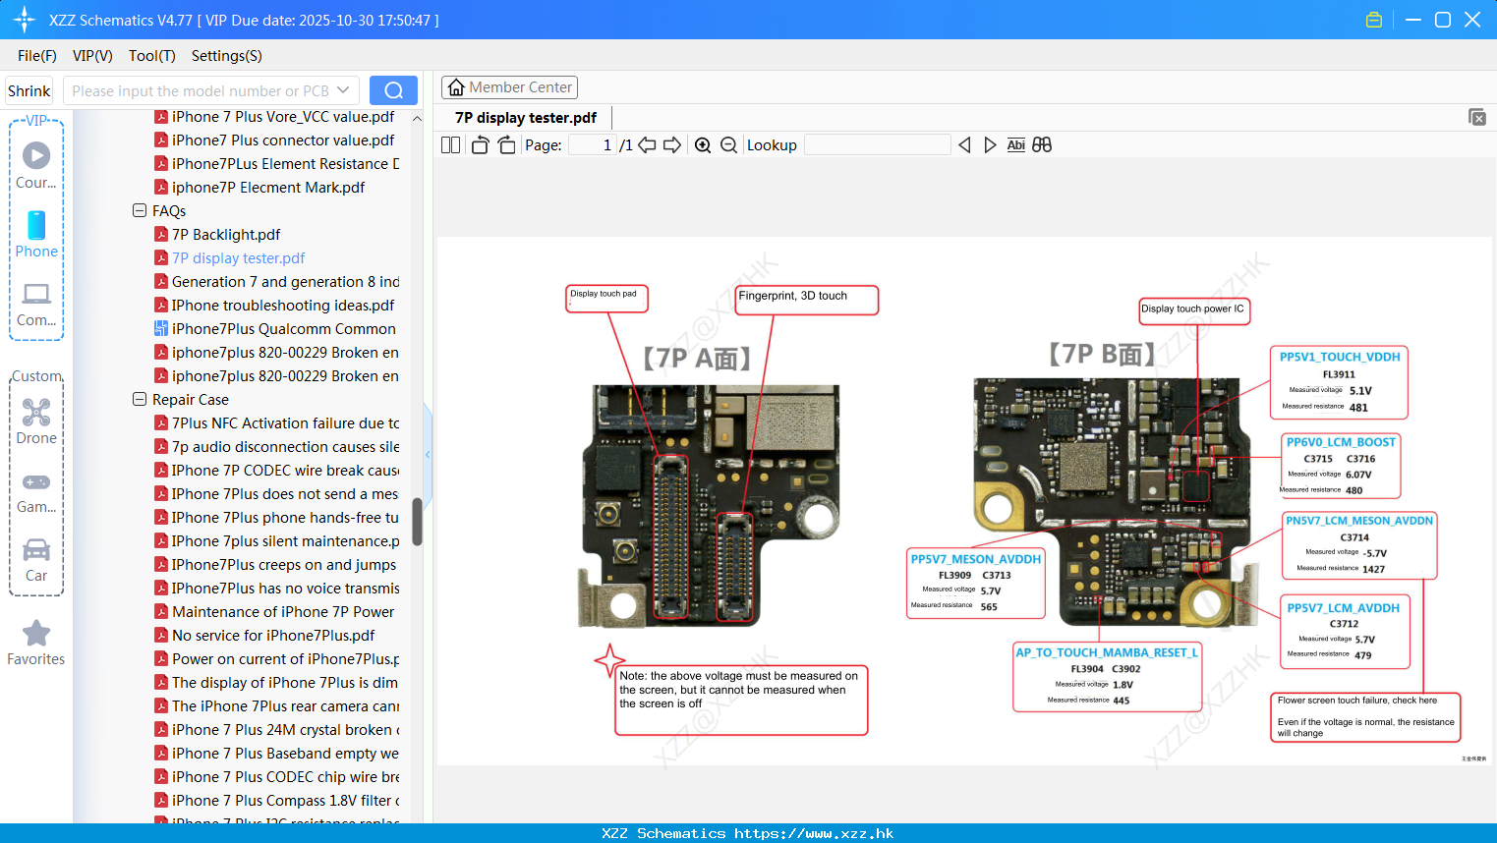This screenshot has height=843, width=1497.
Task: Select the 7P display tester.pdf tab
Action: 526,118
